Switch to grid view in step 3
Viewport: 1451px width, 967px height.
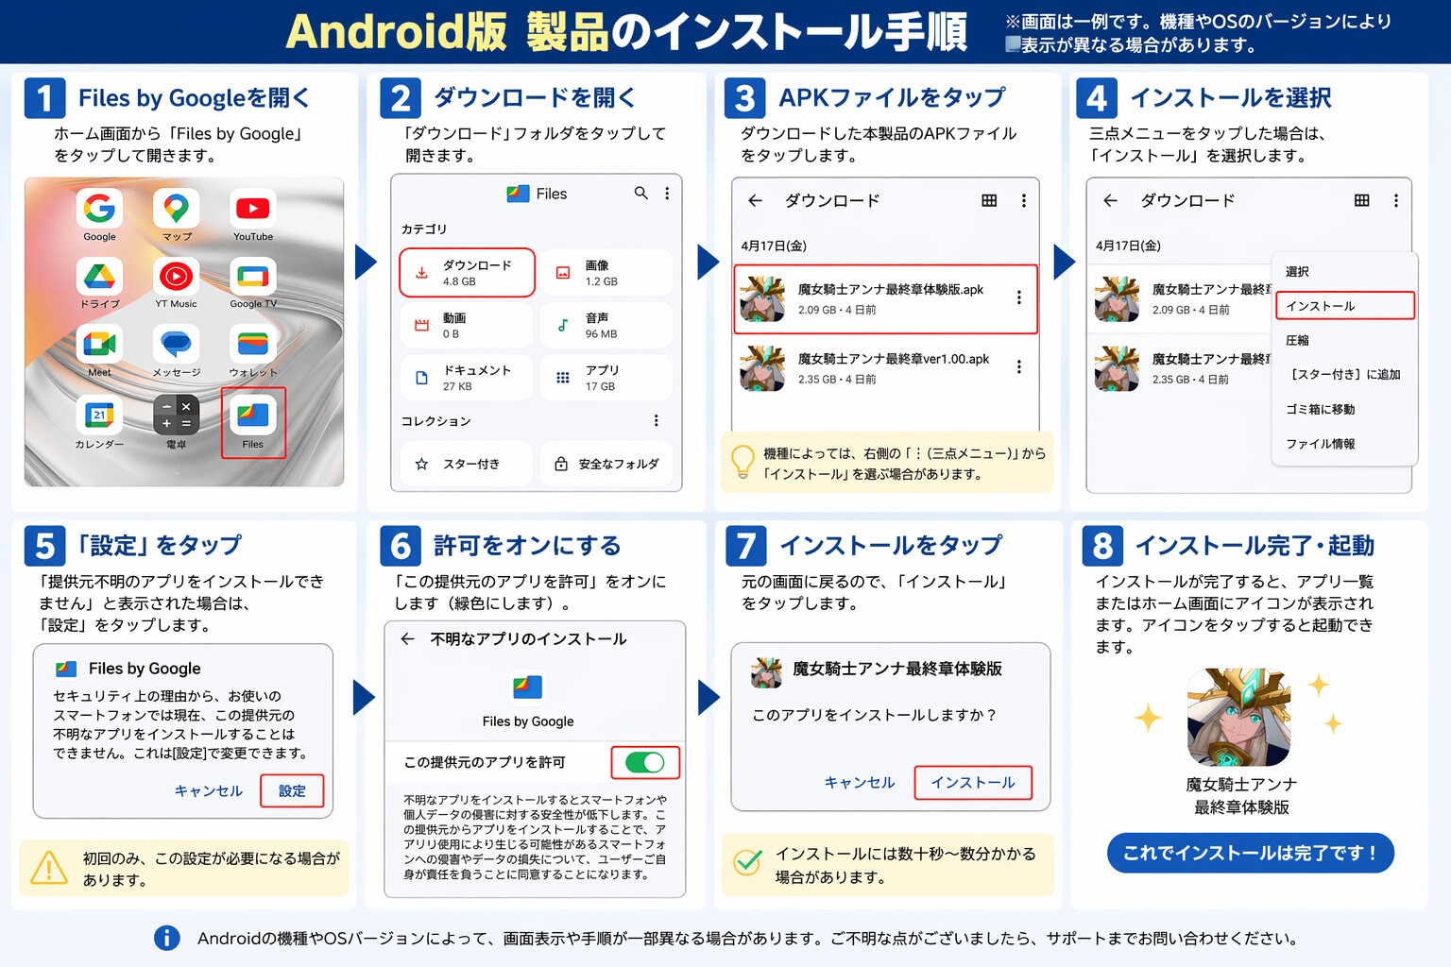tap(989, 200)
